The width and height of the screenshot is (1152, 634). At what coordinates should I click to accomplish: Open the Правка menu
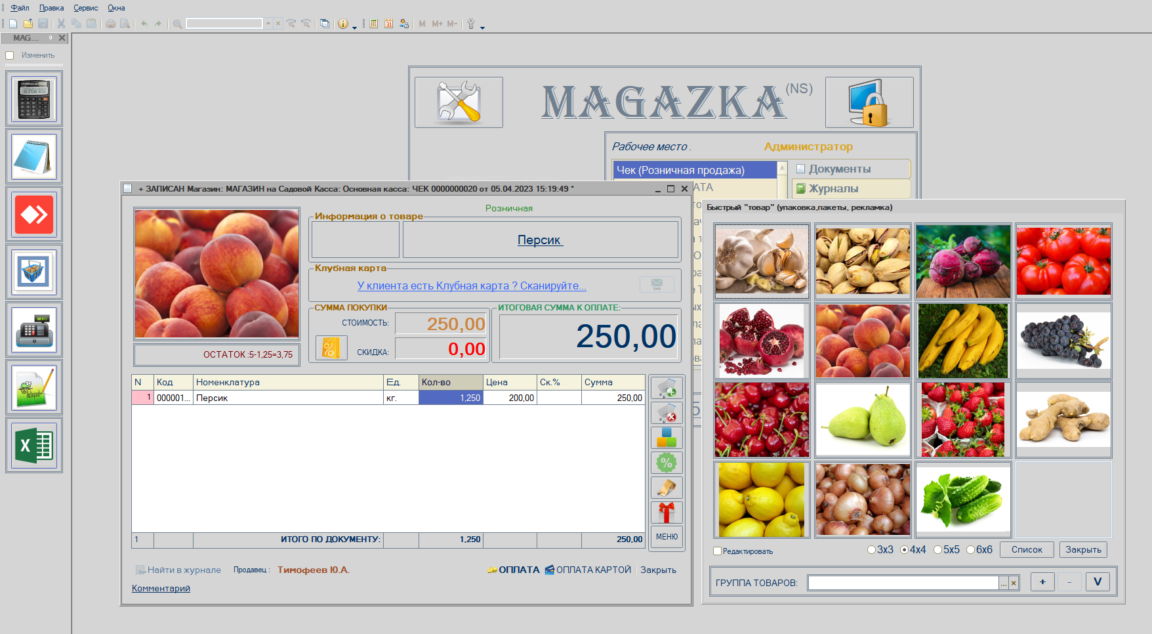[x=51, y=8]
